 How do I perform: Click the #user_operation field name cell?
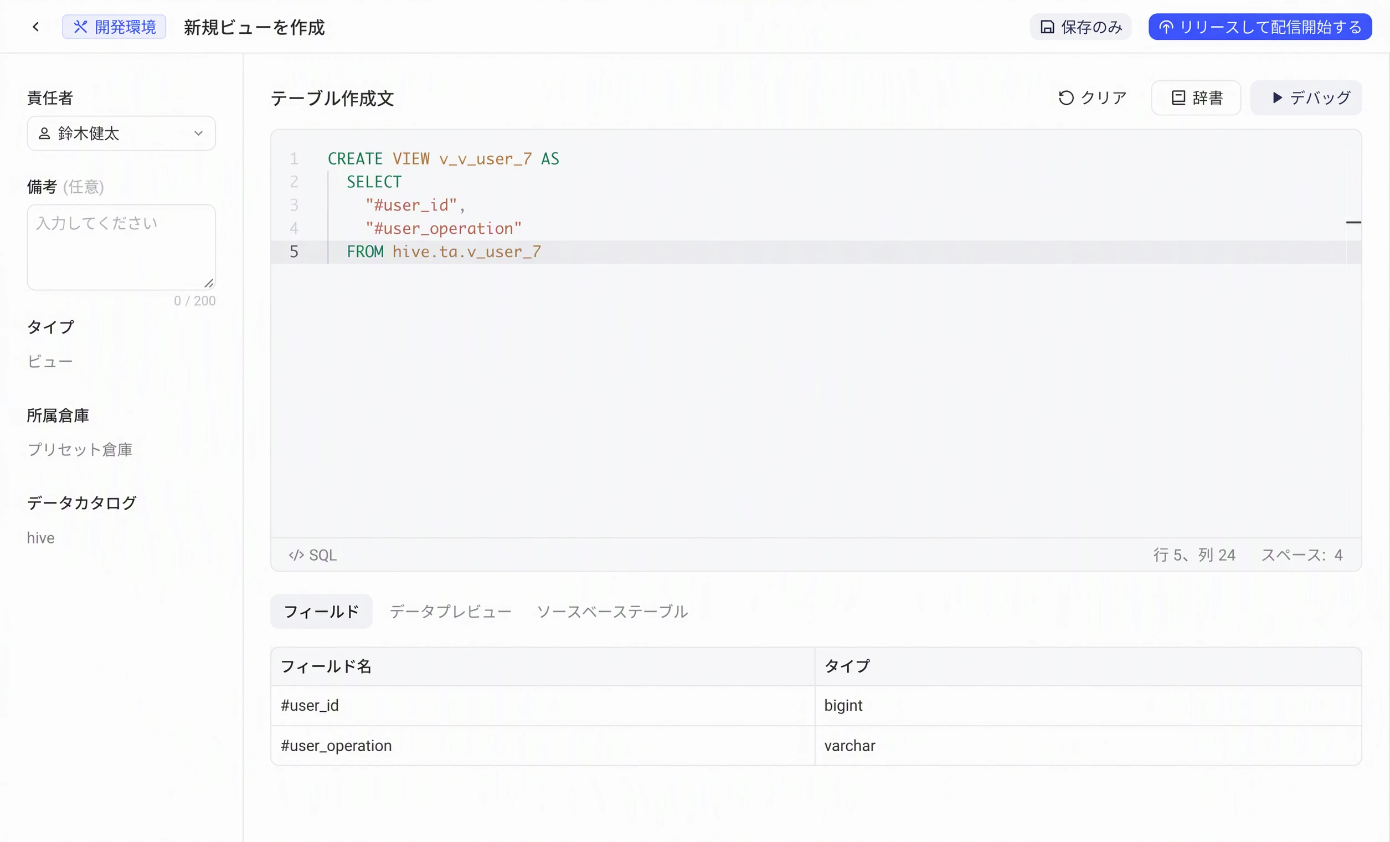coord(543,746)
